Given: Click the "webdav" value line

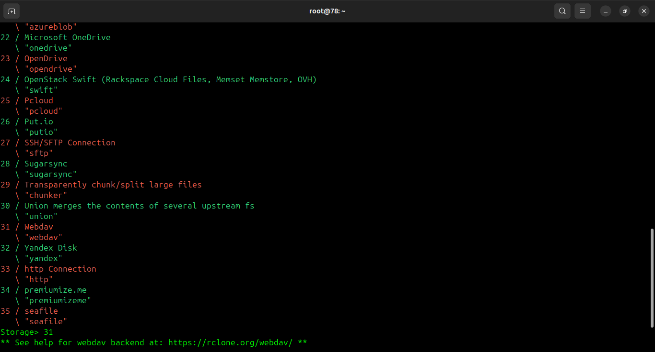Looking at the screenshot, I should [x=39, y=237].
